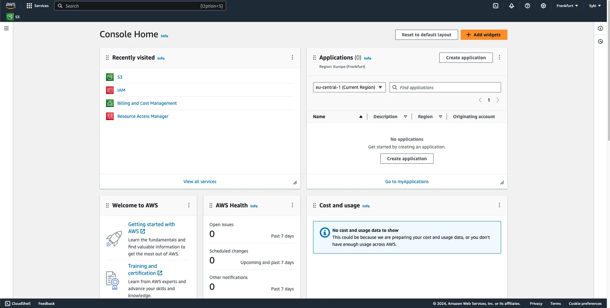
Task: Click in the Find applications field
Action: [x=445, y=87]
